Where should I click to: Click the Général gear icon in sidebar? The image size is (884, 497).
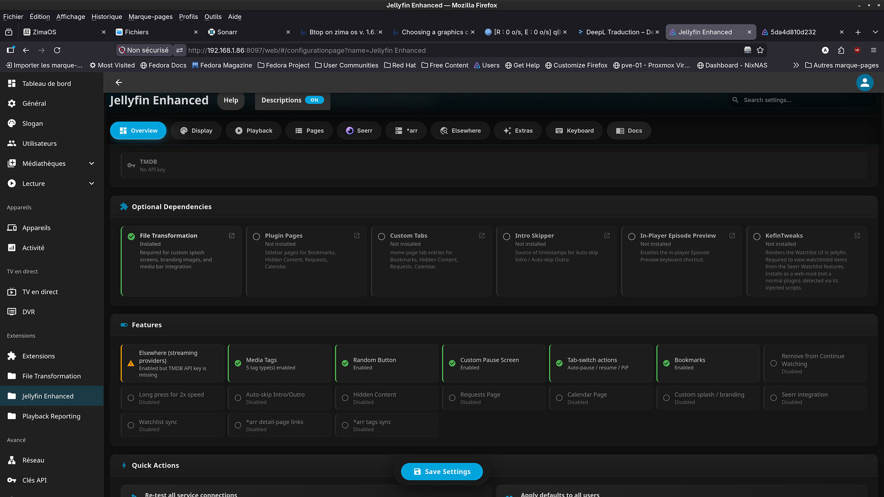12,104
